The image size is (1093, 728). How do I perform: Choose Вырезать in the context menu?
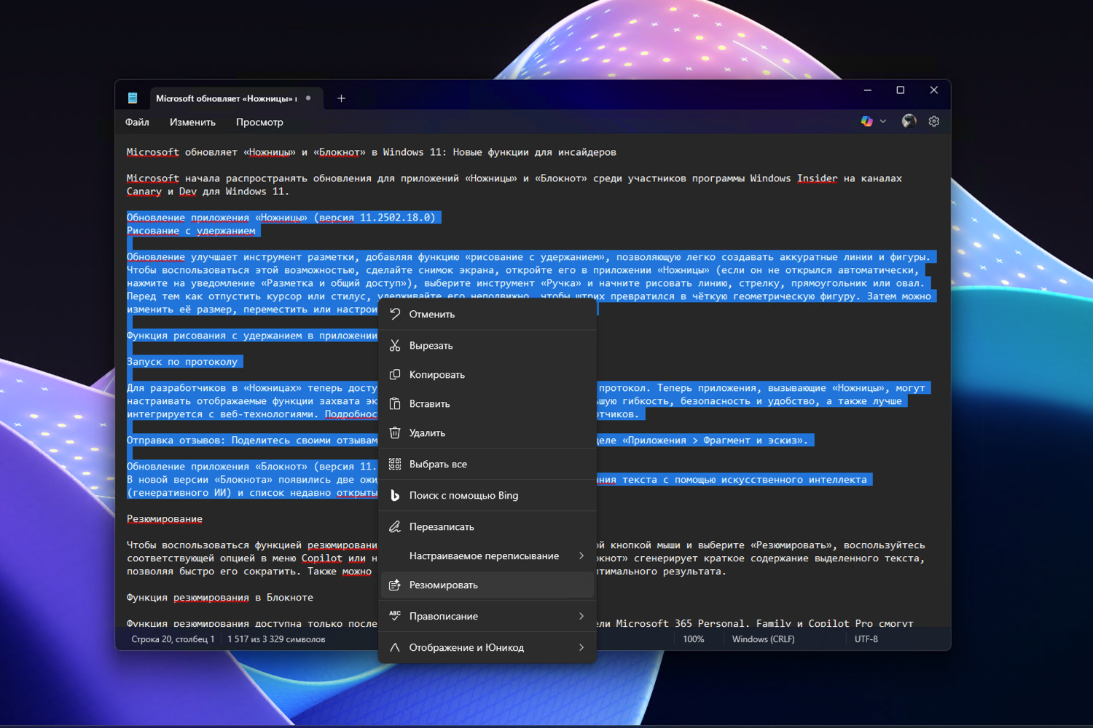(487, 346)
